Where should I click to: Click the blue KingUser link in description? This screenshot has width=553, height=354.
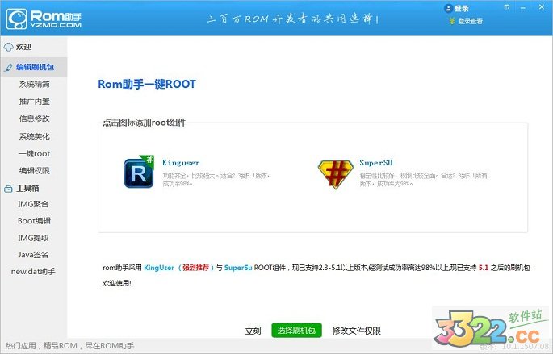tap(159, 268)
